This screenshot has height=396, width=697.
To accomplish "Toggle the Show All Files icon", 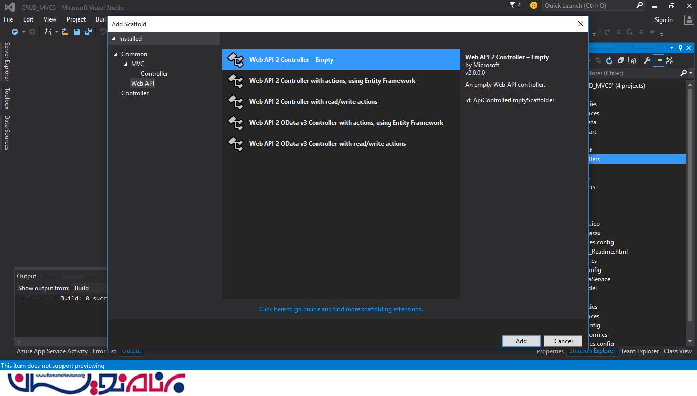I will 632,60.
